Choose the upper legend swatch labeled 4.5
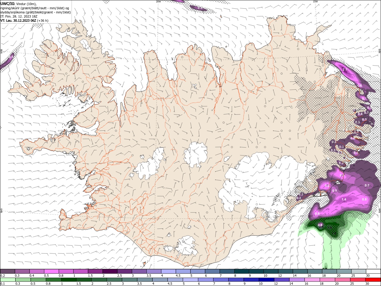The image size is (381, 286). click(183, 271)
